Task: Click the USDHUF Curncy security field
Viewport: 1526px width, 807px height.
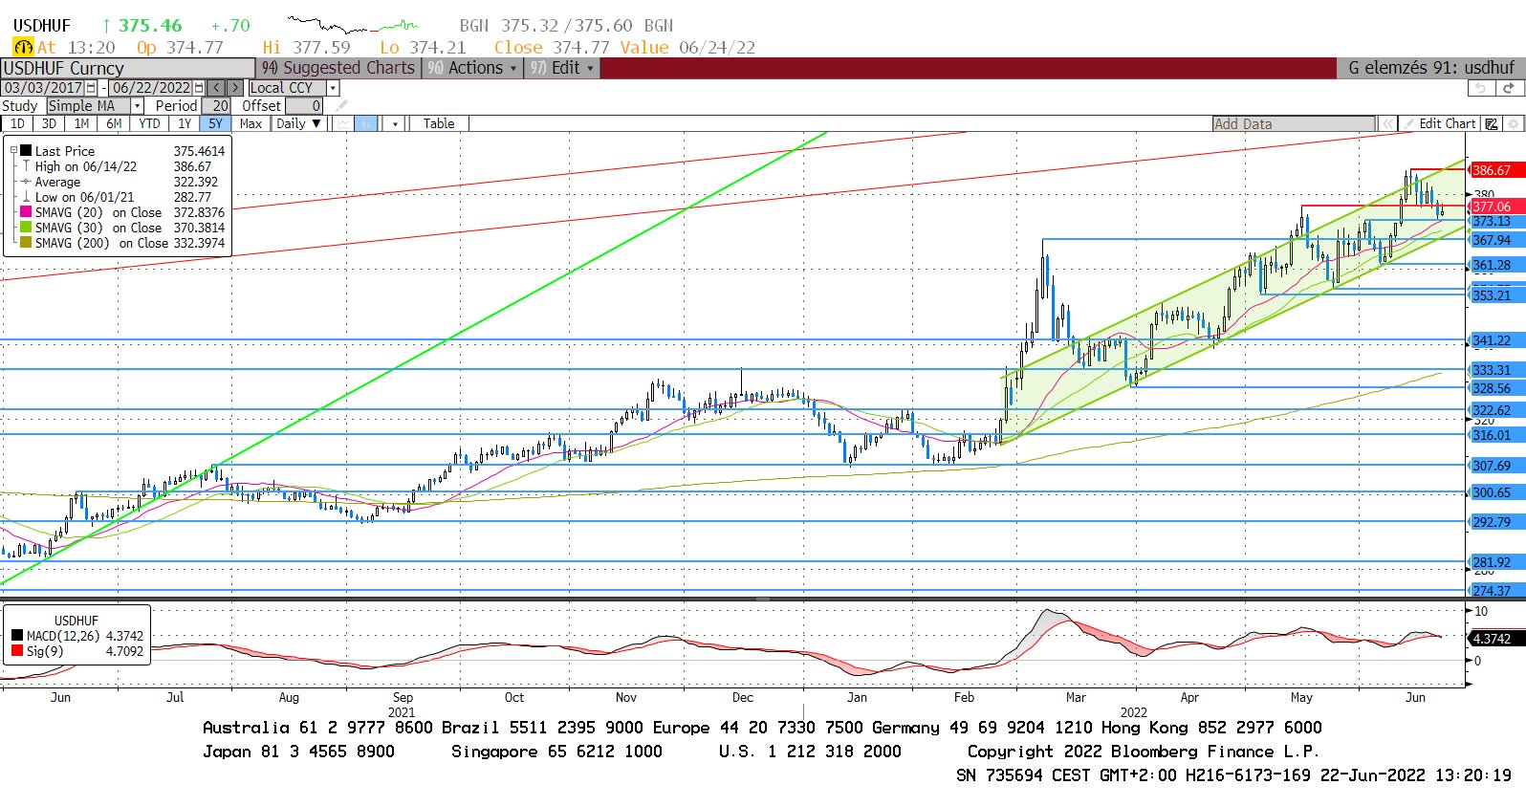Action: 128,68
